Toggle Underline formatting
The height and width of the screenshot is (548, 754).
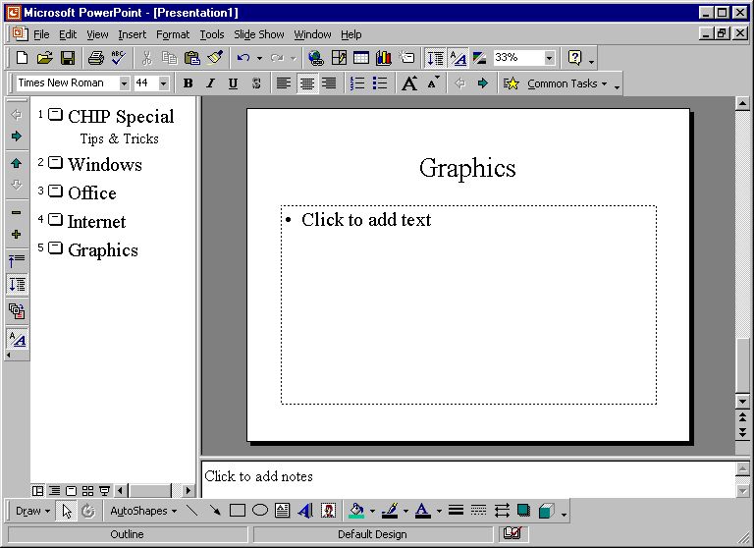tap(234, 83)
